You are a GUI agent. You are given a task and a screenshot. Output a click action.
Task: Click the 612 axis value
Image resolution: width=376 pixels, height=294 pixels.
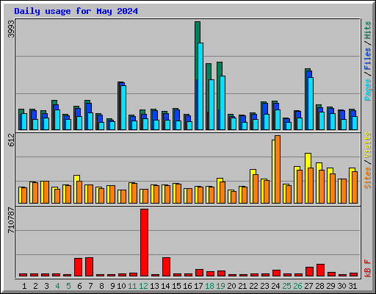click(x=11, y=140)
